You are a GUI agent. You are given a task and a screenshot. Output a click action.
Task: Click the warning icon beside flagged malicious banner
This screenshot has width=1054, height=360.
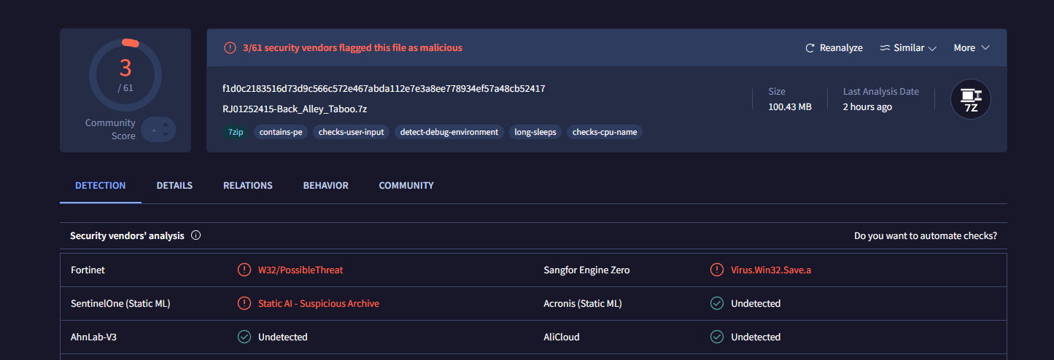[230, 47]
